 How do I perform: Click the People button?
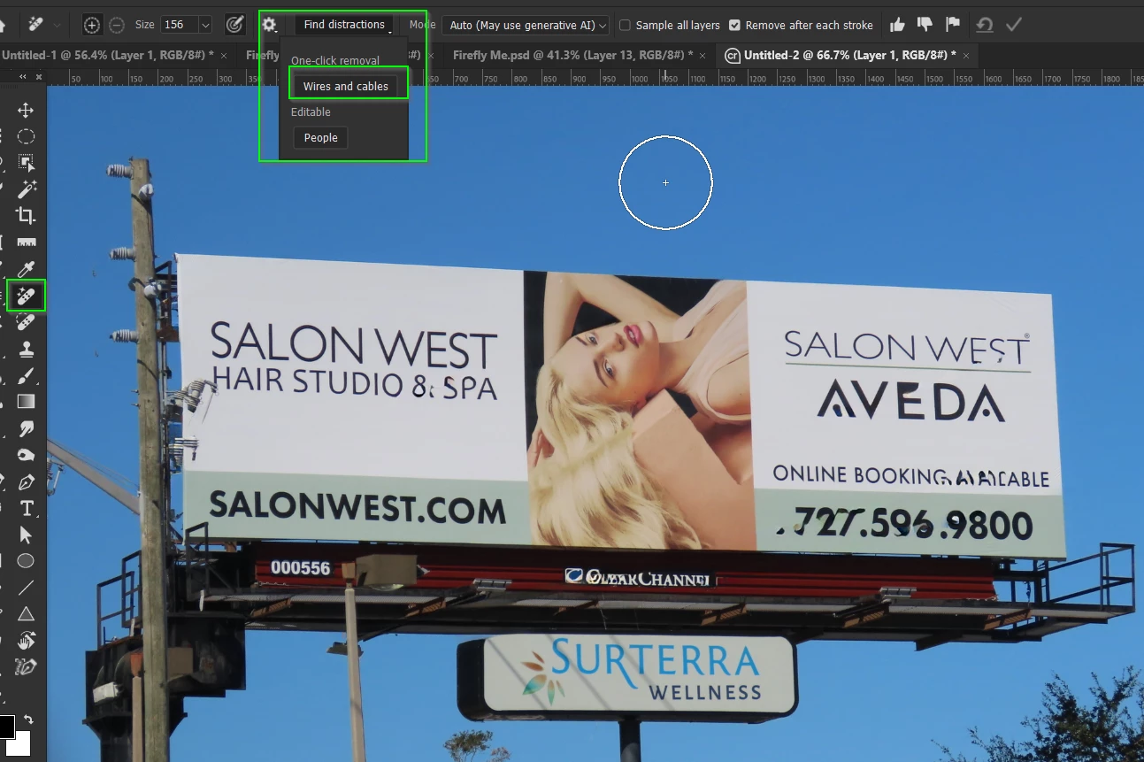(320, 137)
